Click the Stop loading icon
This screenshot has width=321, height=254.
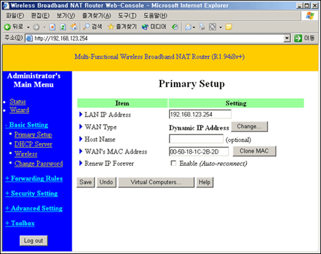click(53, 27)
